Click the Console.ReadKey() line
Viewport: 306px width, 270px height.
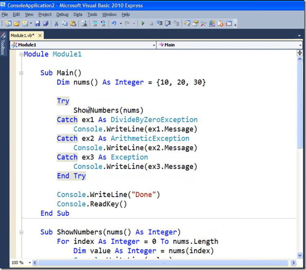click(92, 204)
